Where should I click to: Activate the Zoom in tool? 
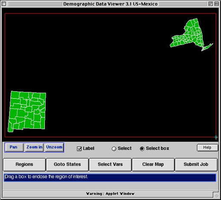[34, 147]
